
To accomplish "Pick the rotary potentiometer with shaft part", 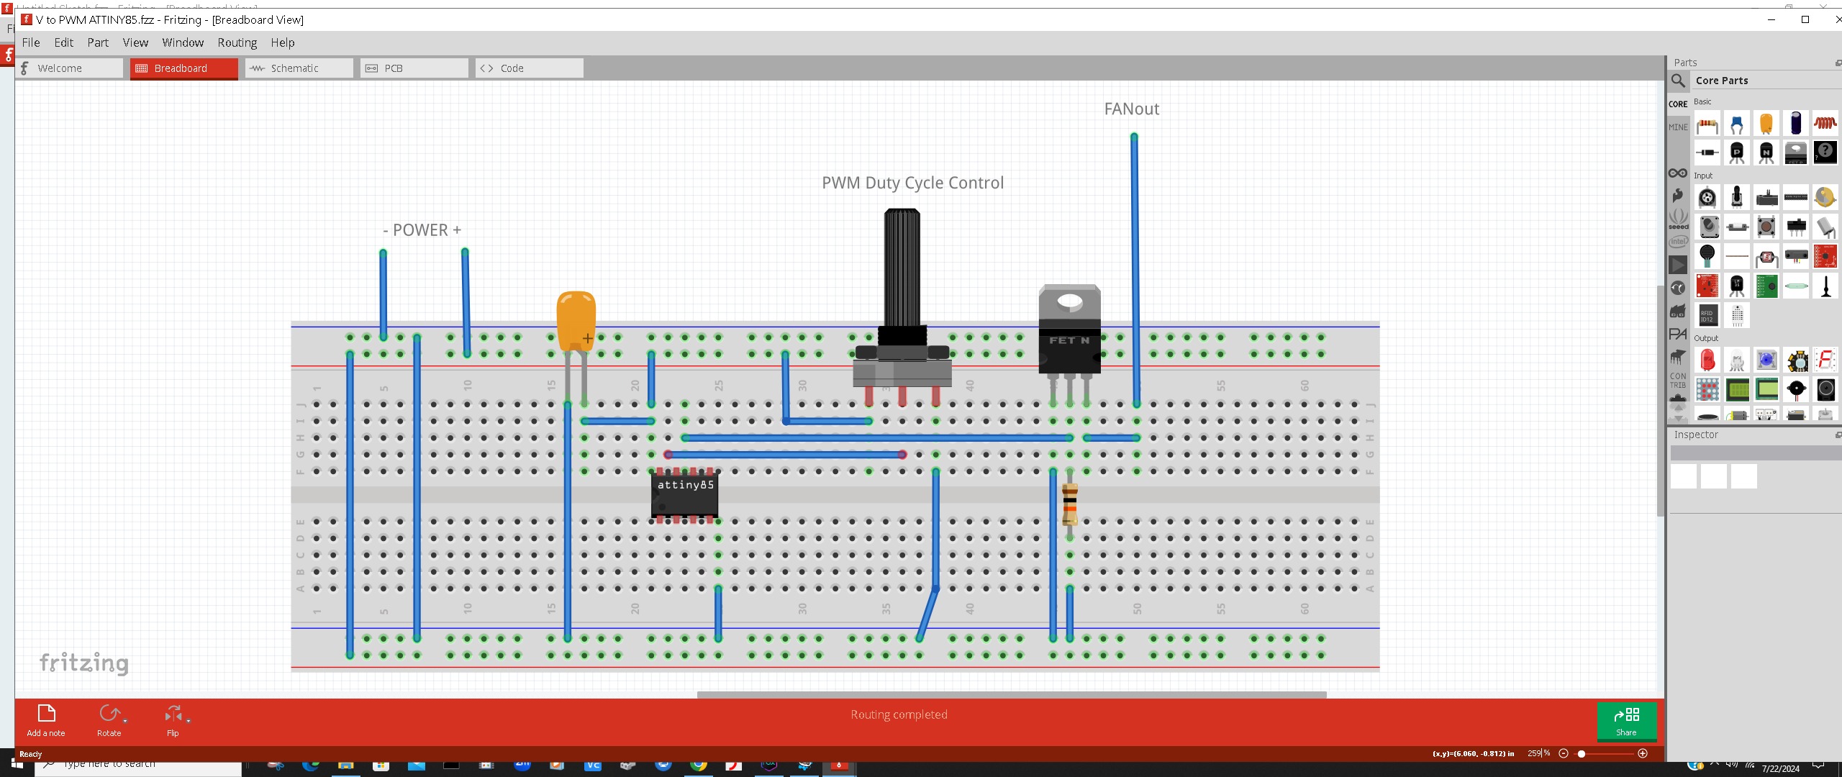I will [1736, 197].
